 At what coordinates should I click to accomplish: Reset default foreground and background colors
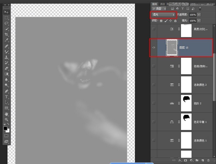(x=4, y=124)
